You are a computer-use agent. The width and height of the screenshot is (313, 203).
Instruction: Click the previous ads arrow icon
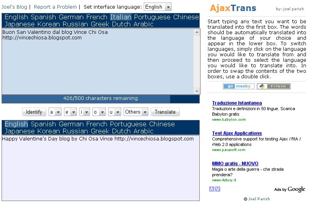pos(212,189)
